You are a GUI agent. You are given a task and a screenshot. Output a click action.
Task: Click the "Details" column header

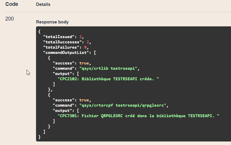click(x=43, y=4)
